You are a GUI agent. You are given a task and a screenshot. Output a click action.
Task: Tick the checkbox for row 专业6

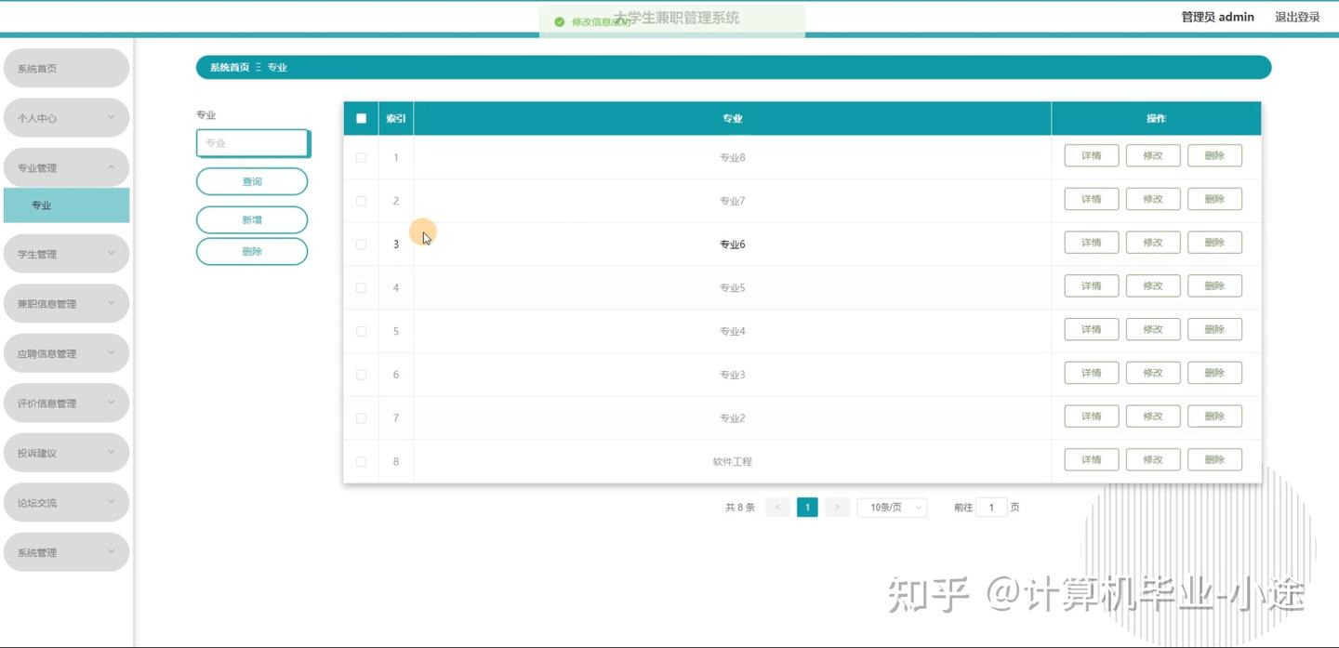(362, 245)
